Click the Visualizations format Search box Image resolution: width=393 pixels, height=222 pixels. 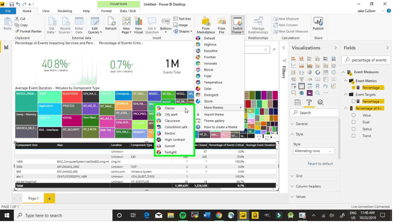[x=314, y=113]
